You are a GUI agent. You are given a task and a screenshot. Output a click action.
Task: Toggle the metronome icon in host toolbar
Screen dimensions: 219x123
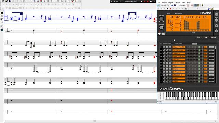pos(188,5)
